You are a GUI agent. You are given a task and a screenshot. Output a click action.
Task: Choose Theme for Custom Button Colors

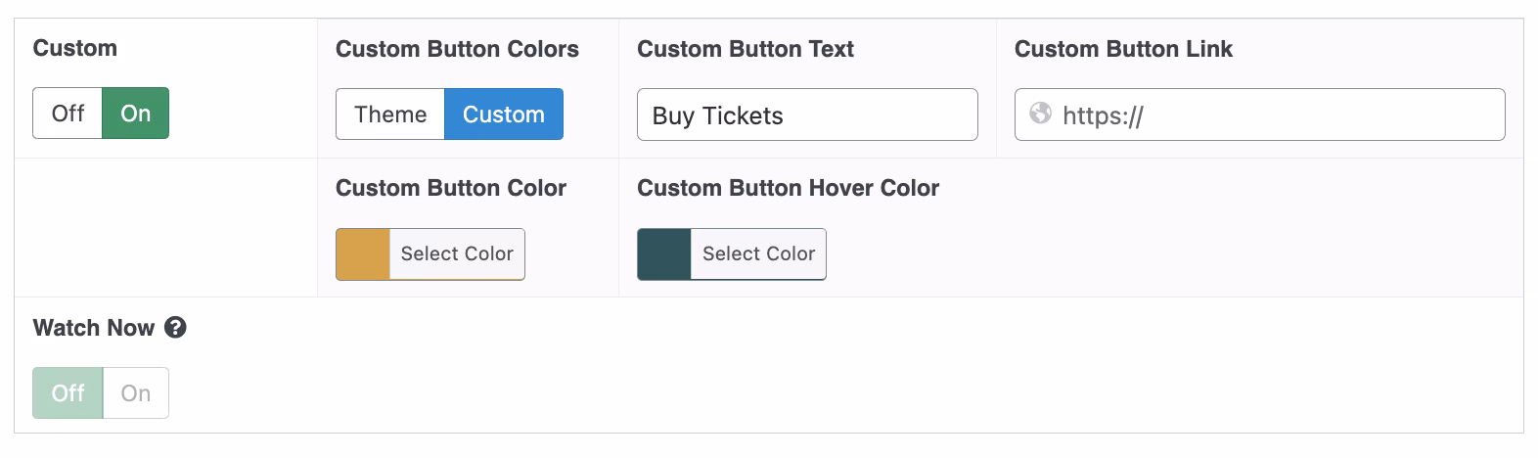pyautogui.click(x=390, y=114)
